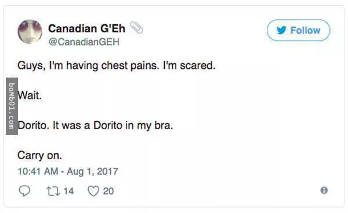Click the reply speech bubble icon
The height and width of the screenshot is (213, 348).
(24, 191)
